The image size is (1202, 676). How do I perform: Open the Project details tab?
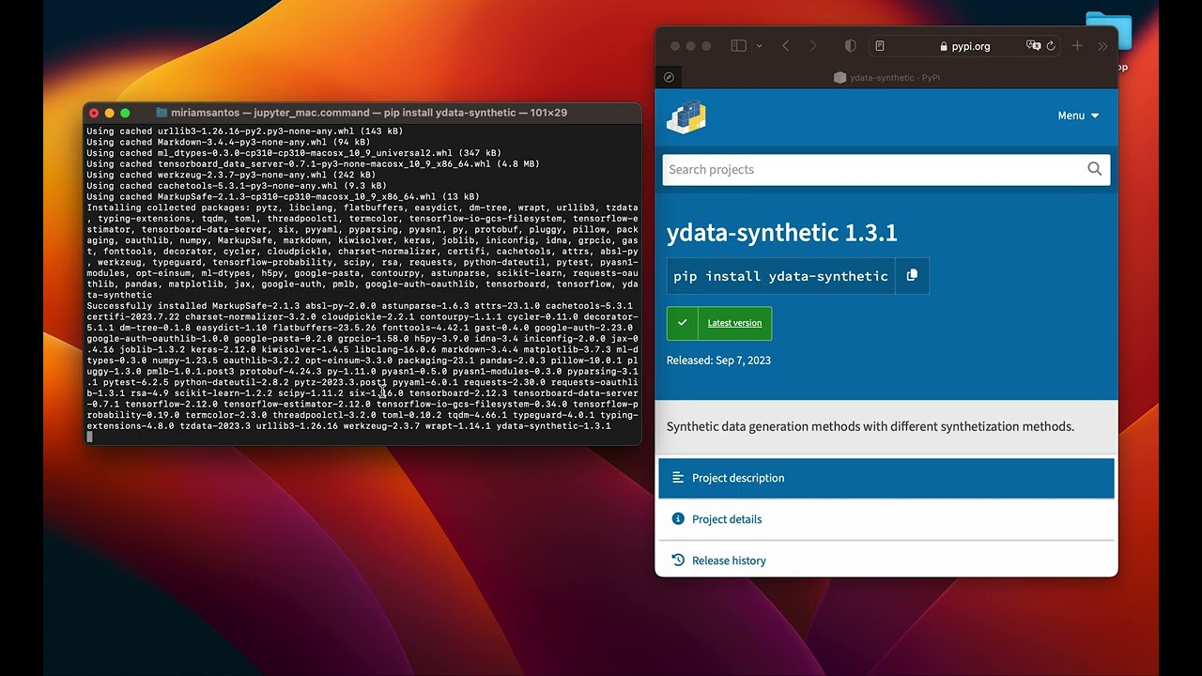coord(886,519)
